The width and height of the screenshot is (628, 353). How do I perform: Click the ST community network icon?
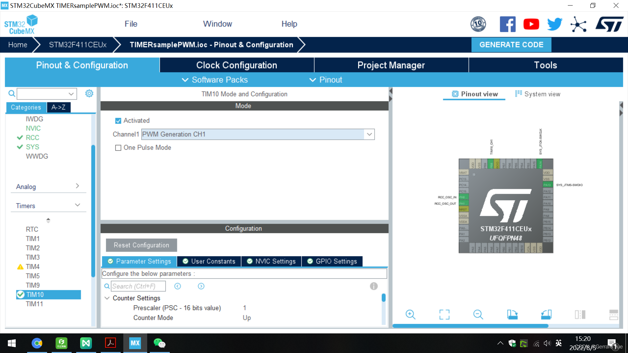coord(578,24)
